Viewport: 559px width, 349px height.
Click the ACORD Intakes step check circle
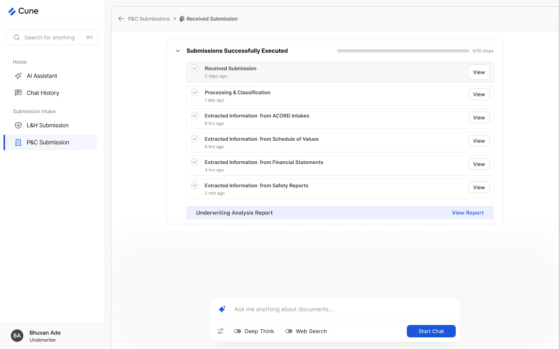coord(195,116)
